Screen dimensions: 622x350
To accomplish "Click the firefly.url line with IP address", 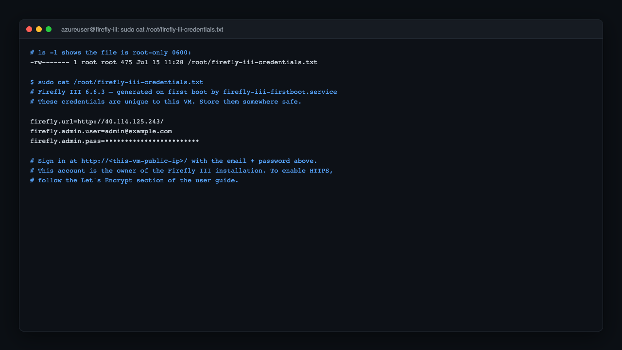I will pos(97,122).
